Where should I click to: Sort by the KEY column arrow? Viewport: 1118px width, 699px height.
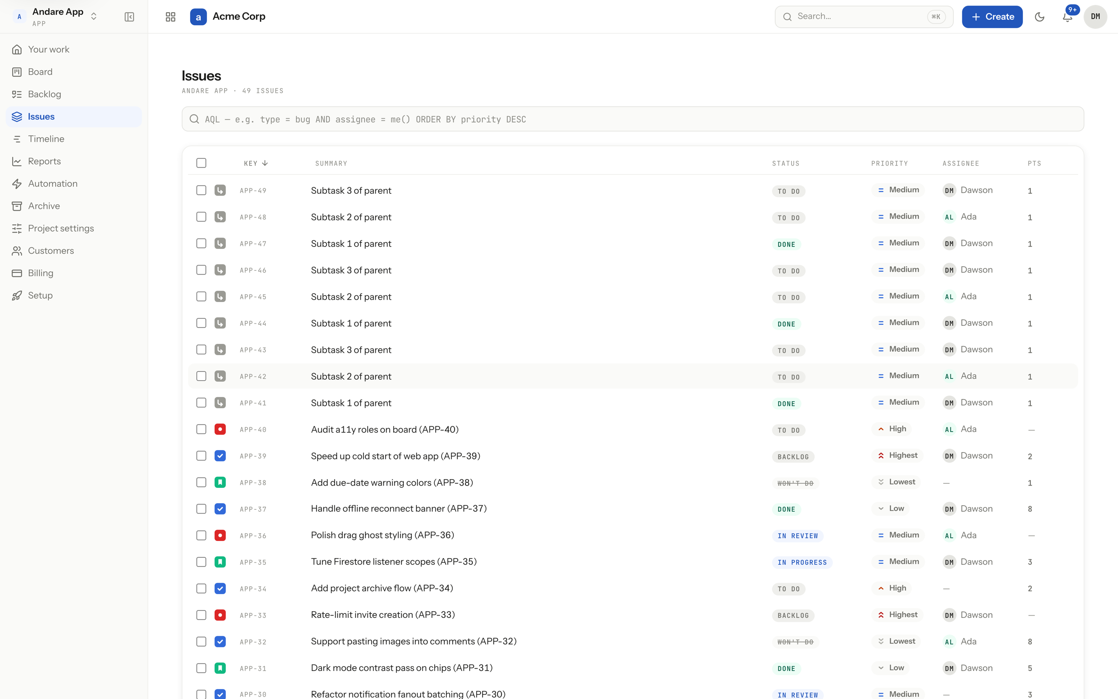pyautogui.click(x=265, y=163)
